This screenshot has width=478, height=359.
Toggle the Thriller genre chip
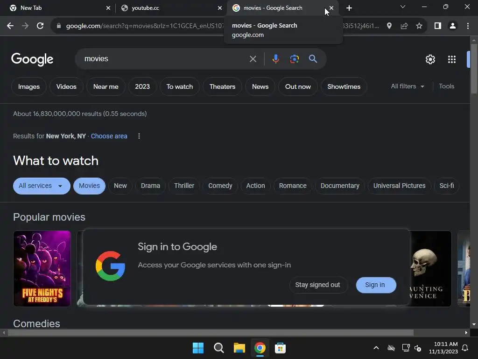[184, 186]
